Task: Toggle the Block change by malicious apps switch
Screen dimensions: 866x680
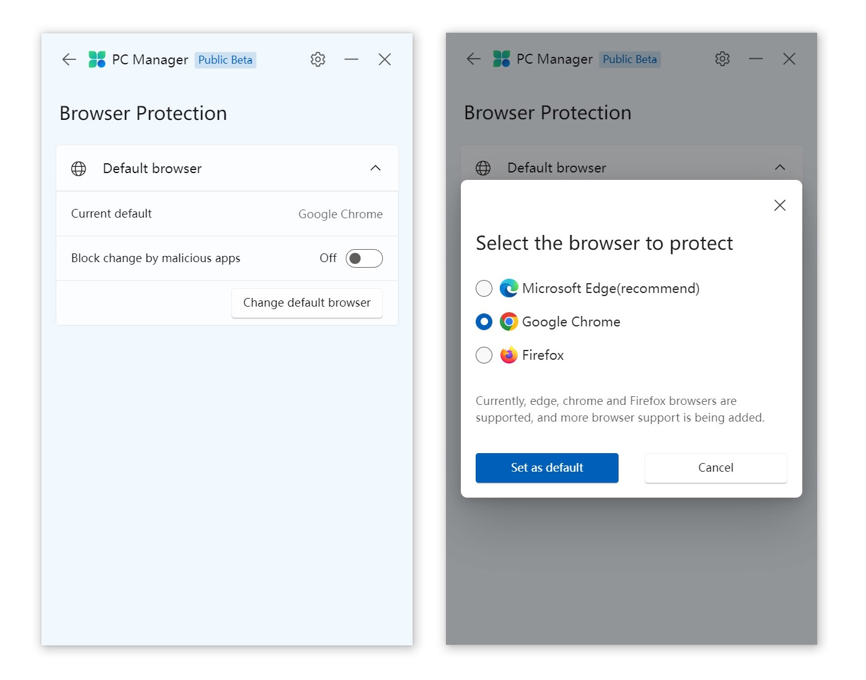Action: (x=364, y=258)
